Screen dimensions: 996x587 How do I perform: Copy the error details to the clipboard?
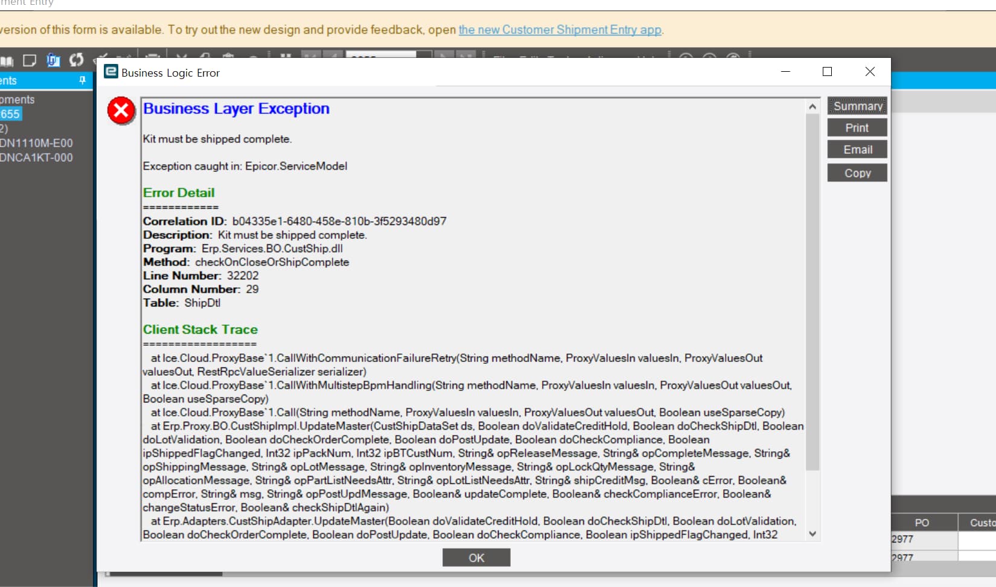[857, 173]
